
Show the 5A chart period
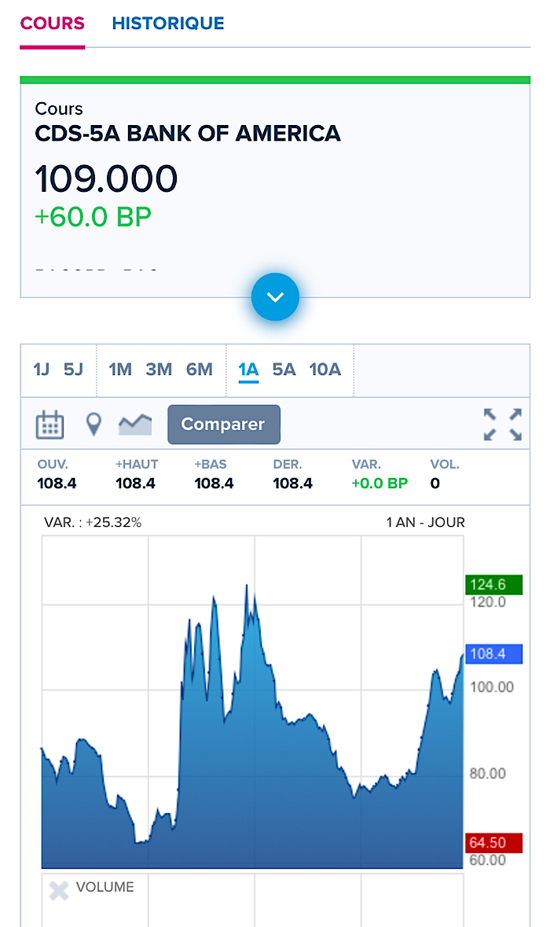[284, 370]
